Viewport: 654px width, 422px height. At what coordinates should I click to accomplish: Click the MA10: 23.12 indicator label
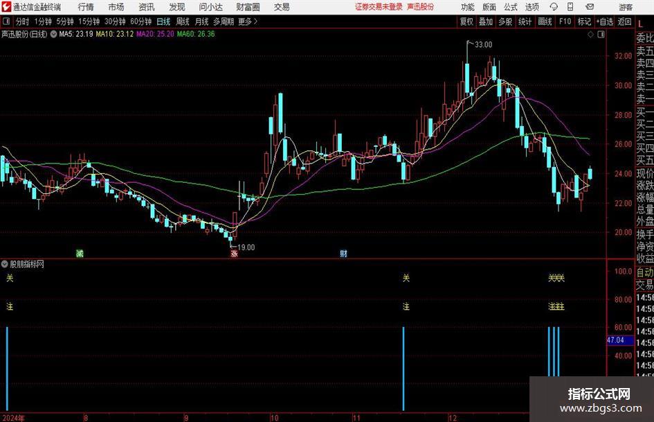(115, 34)
